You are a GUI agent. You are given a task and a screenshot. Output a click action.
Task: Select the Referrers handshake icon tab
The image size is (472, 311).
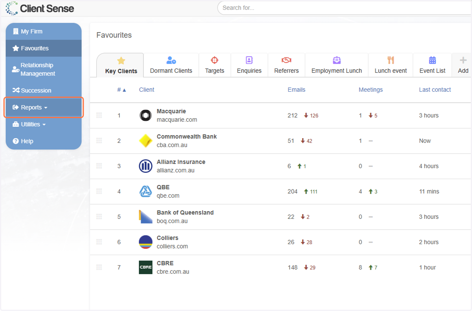pyautogui.click(x=286, y=60)
